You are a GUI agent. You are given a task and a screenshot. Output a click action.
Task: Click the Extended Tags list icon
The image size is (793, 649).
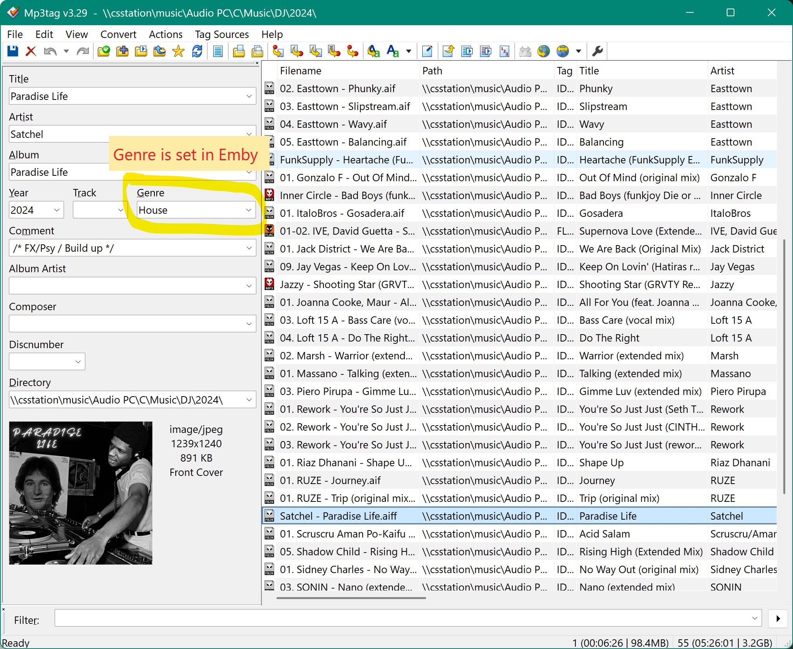pos(218,51)
